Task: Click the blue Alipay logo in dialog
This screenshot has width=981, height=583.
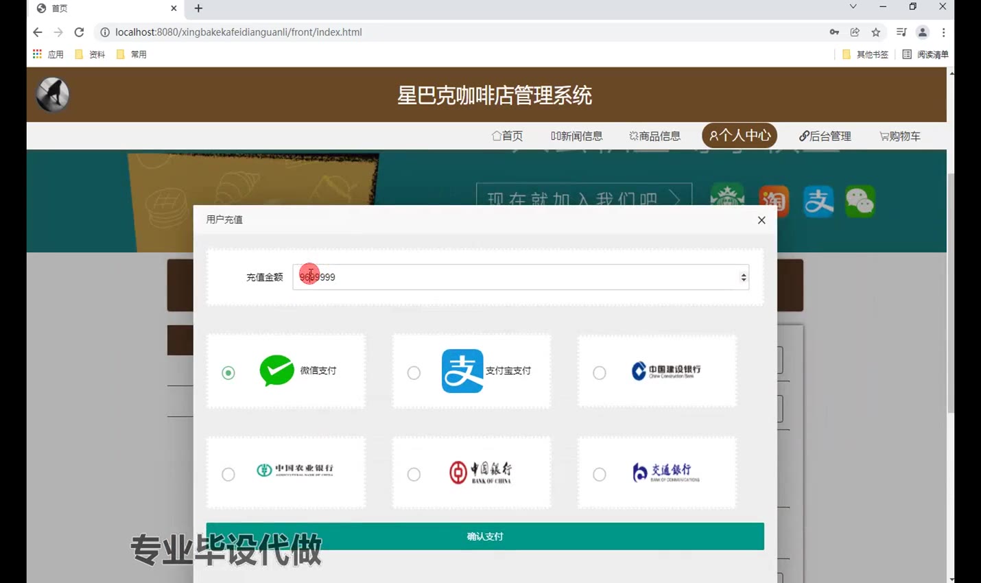Action: point(462,370)
